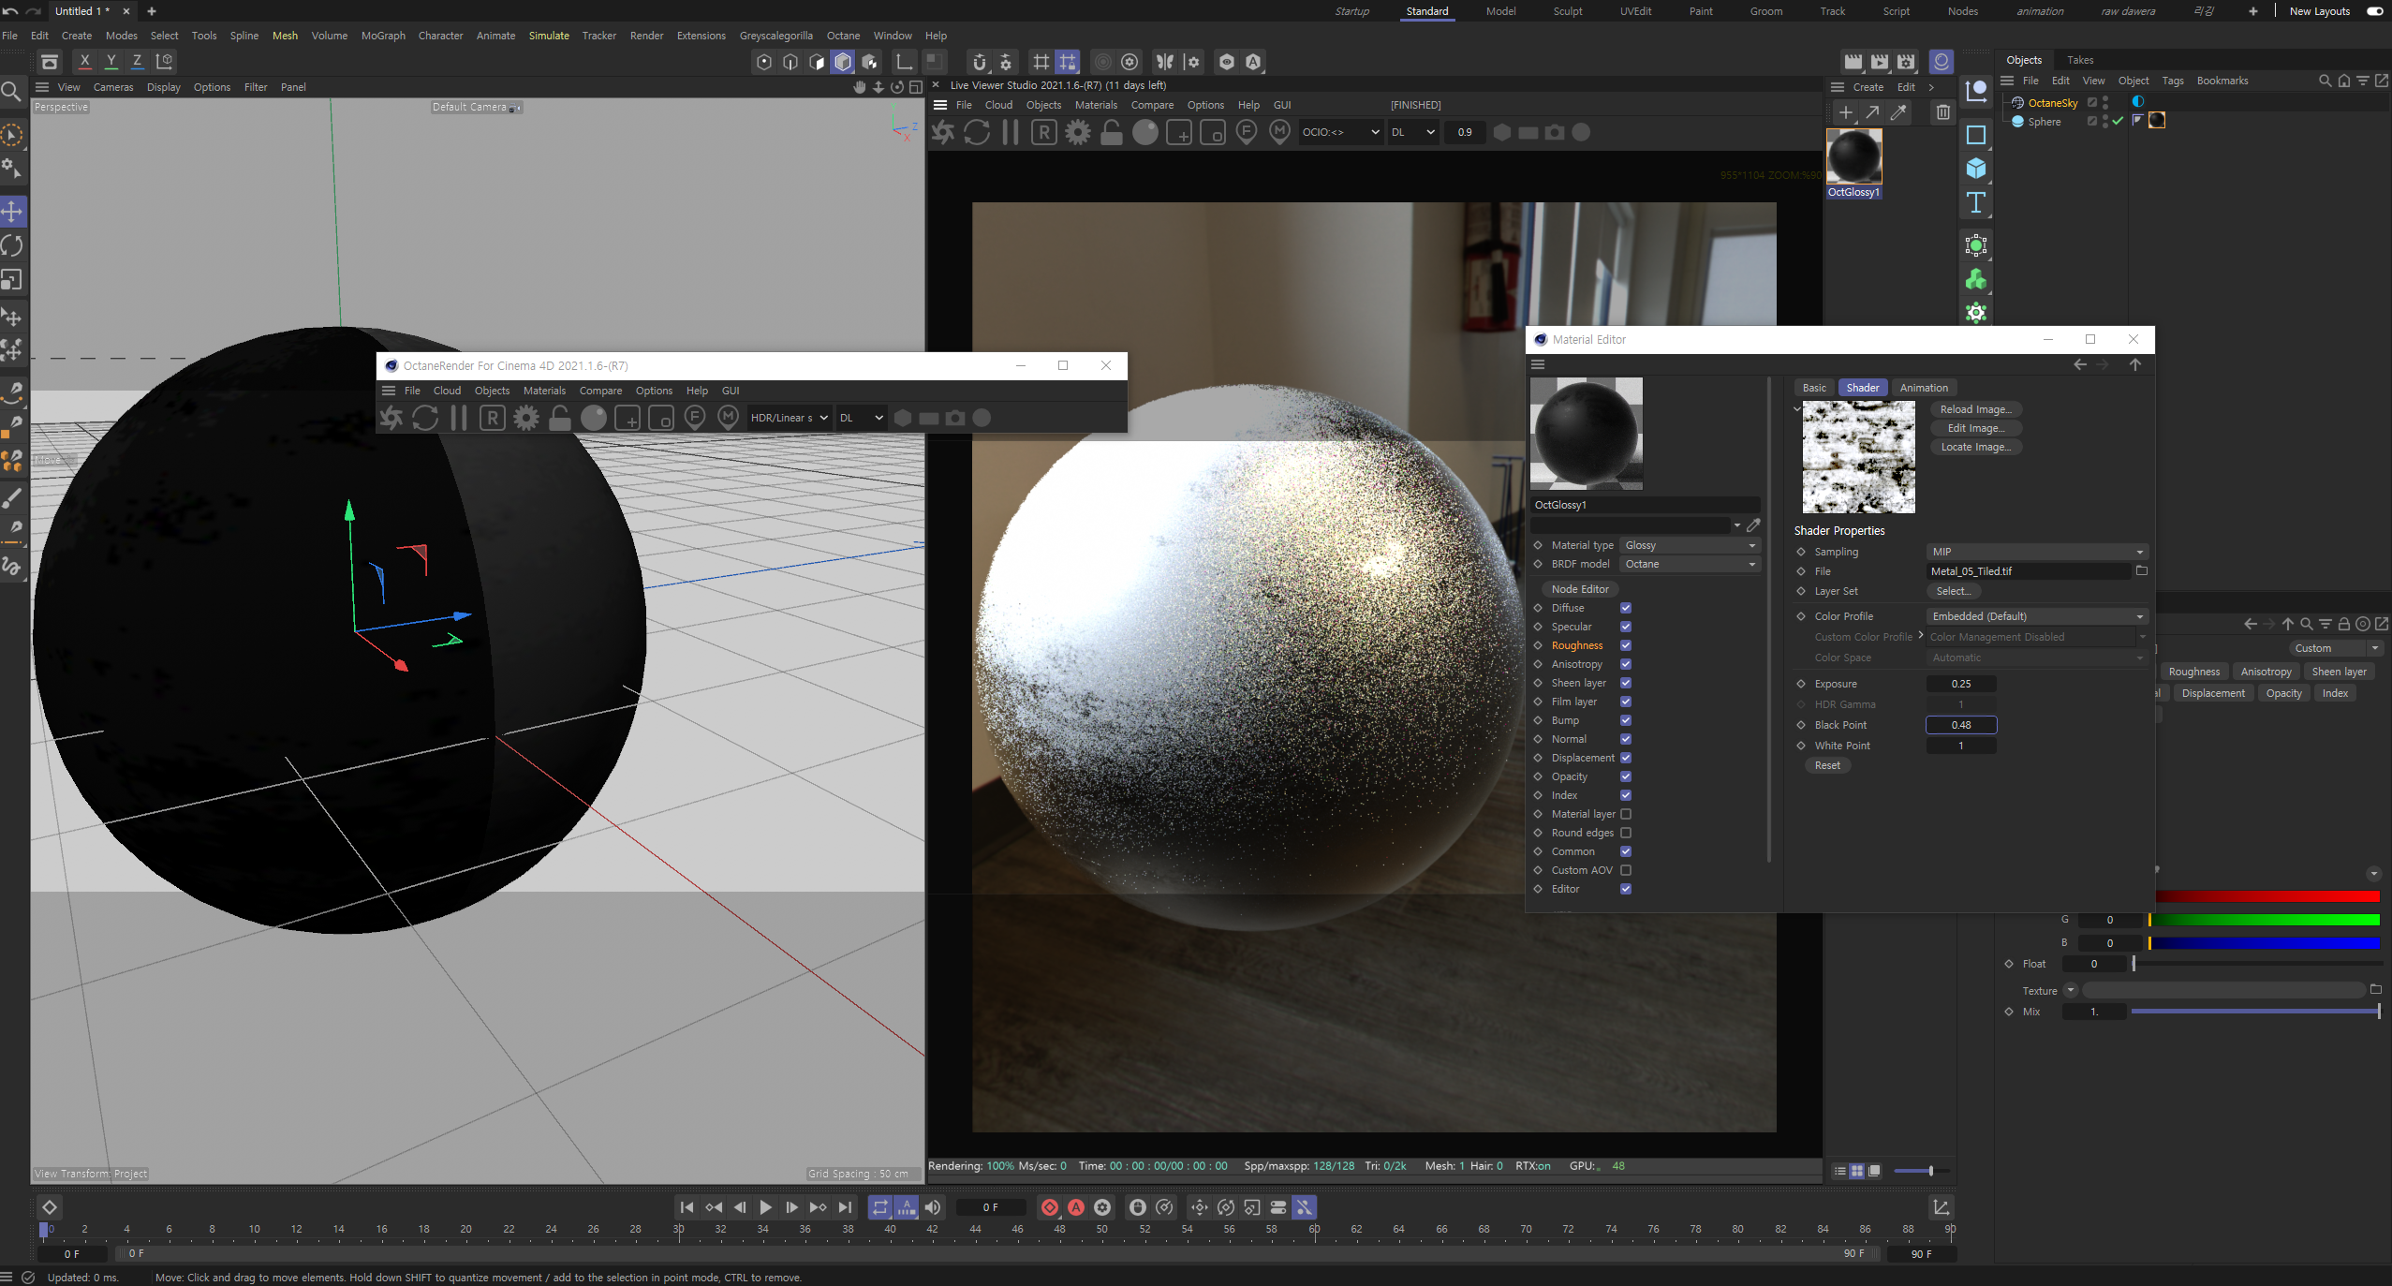Click the green G color slider
Screen dimensions: 2392x1286
click(2265, 920)
